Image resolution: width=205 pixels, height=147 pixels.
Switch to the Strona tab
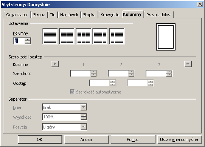click(x=39, y=15)
